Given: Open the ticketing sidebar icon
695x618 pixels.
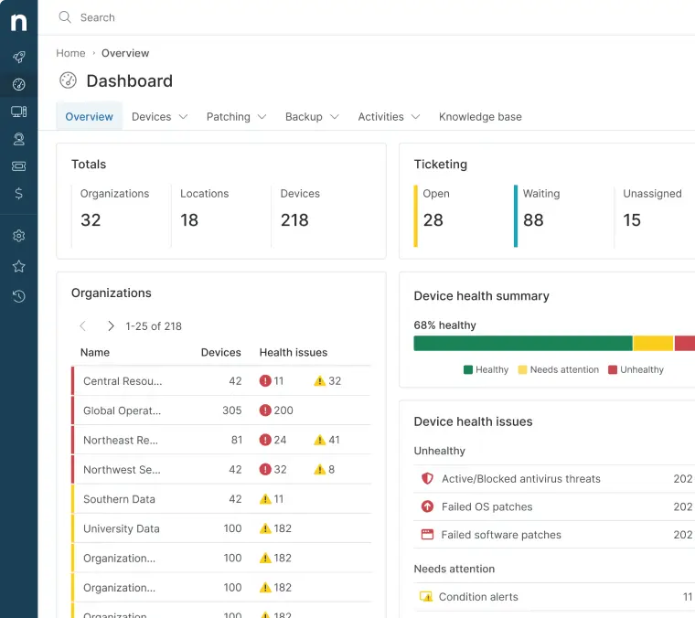Looking at the screenshot, I should click(x=18, y=166).
